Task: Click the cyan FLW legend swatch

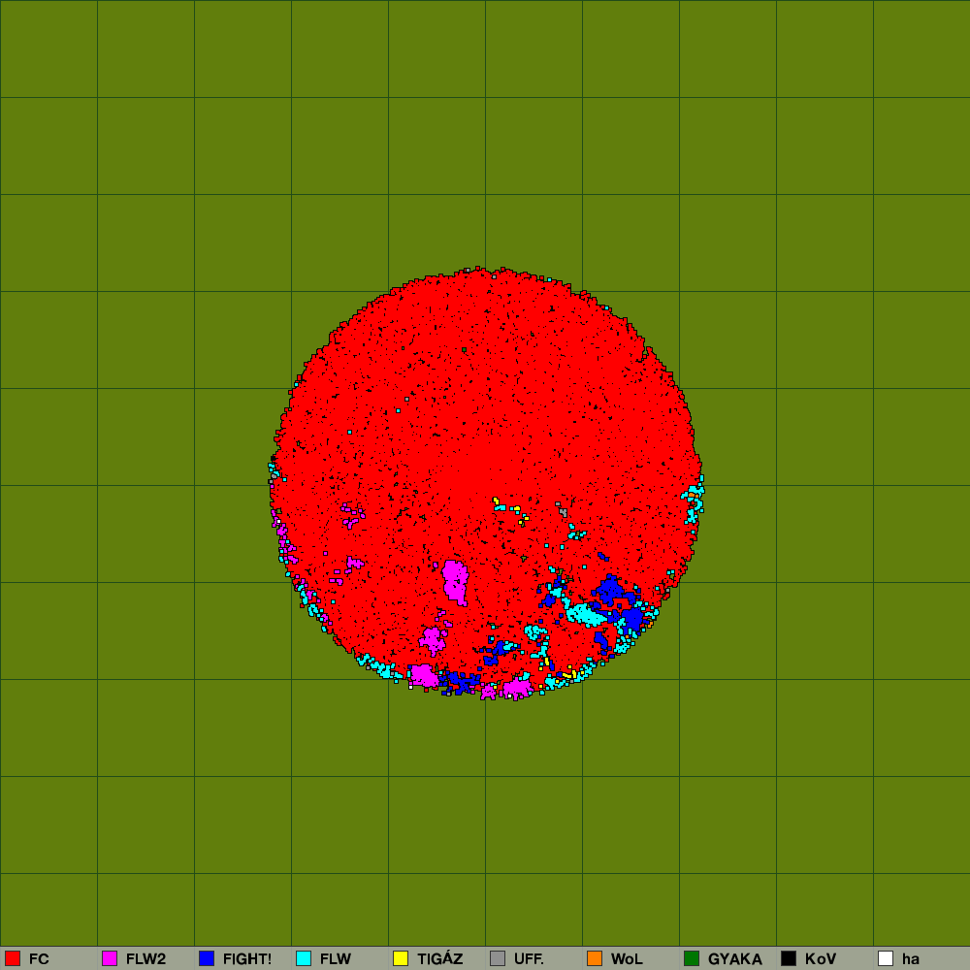Action: pos(304,958)
